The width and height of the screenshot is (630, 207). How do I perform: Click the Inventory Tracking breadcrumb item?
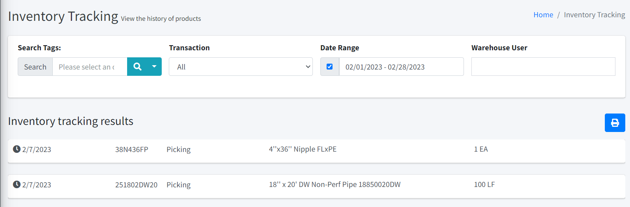pos(594,15)
